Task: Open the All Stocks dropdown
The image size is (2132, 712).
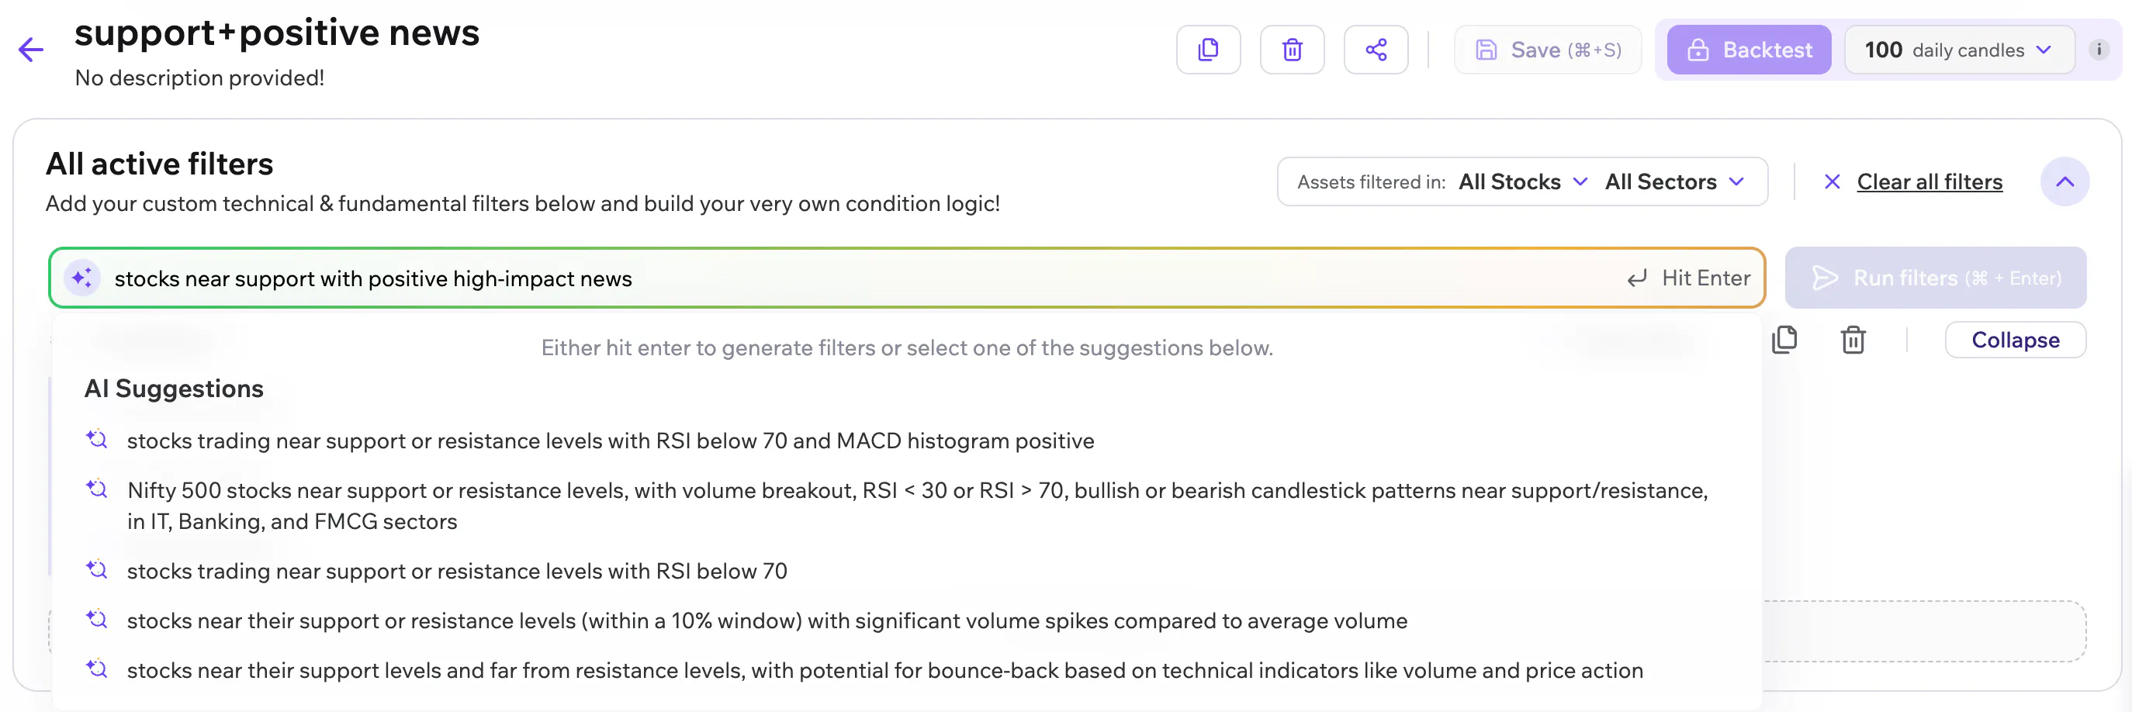Action: pos(1522,182)
